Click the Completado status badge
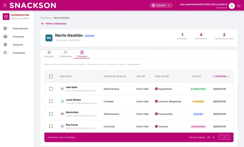Image resolution: width=244 pixels, height=147 pixels. (x=198, y=89)
